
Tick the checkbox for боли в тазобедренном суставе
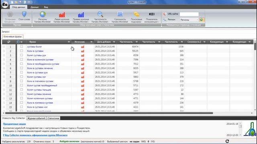point(21,64)
